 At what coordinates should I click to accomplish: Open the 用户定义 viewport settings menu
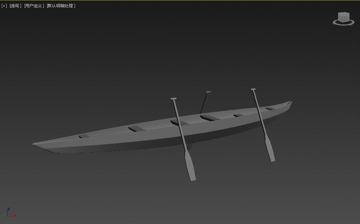[x=34, y=6]
